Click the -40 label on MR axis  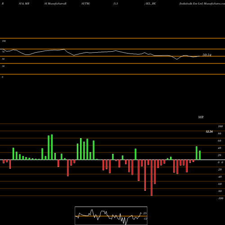[220, 177]
